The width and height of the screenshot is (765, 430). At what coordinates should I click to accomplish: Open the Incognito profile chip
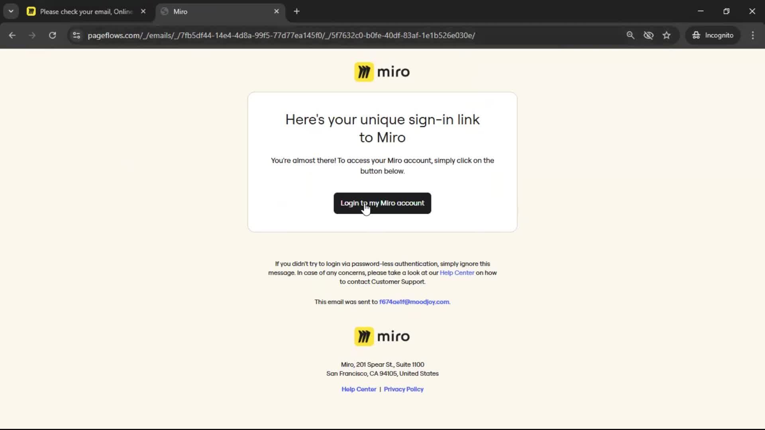713,35
